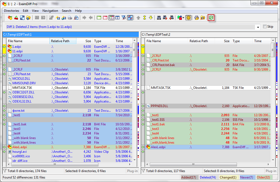Click the printer toolbar icon
The height and width of the screenshot is (182, 280).
pos(70,18)
